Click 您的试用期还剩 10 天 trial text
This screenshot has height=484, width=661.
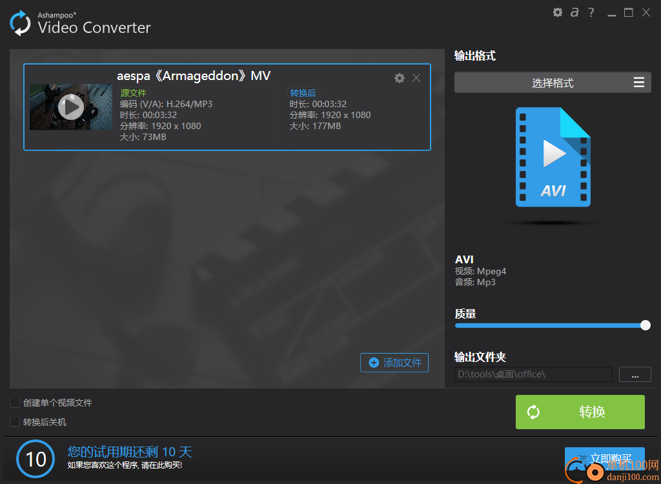tap(130, 452)
